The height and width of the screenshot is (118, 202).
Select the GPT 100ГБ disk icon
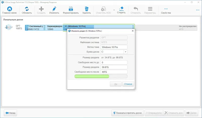tap(9, 27)
